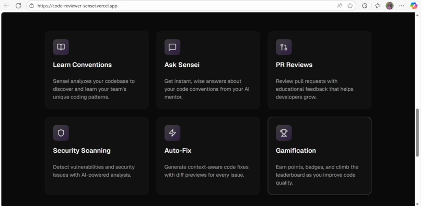Image resolution: width=421 pixels, height=206 pixels.
Task: Click the PR Reviews pull request icon
Action: pos(284,47)
